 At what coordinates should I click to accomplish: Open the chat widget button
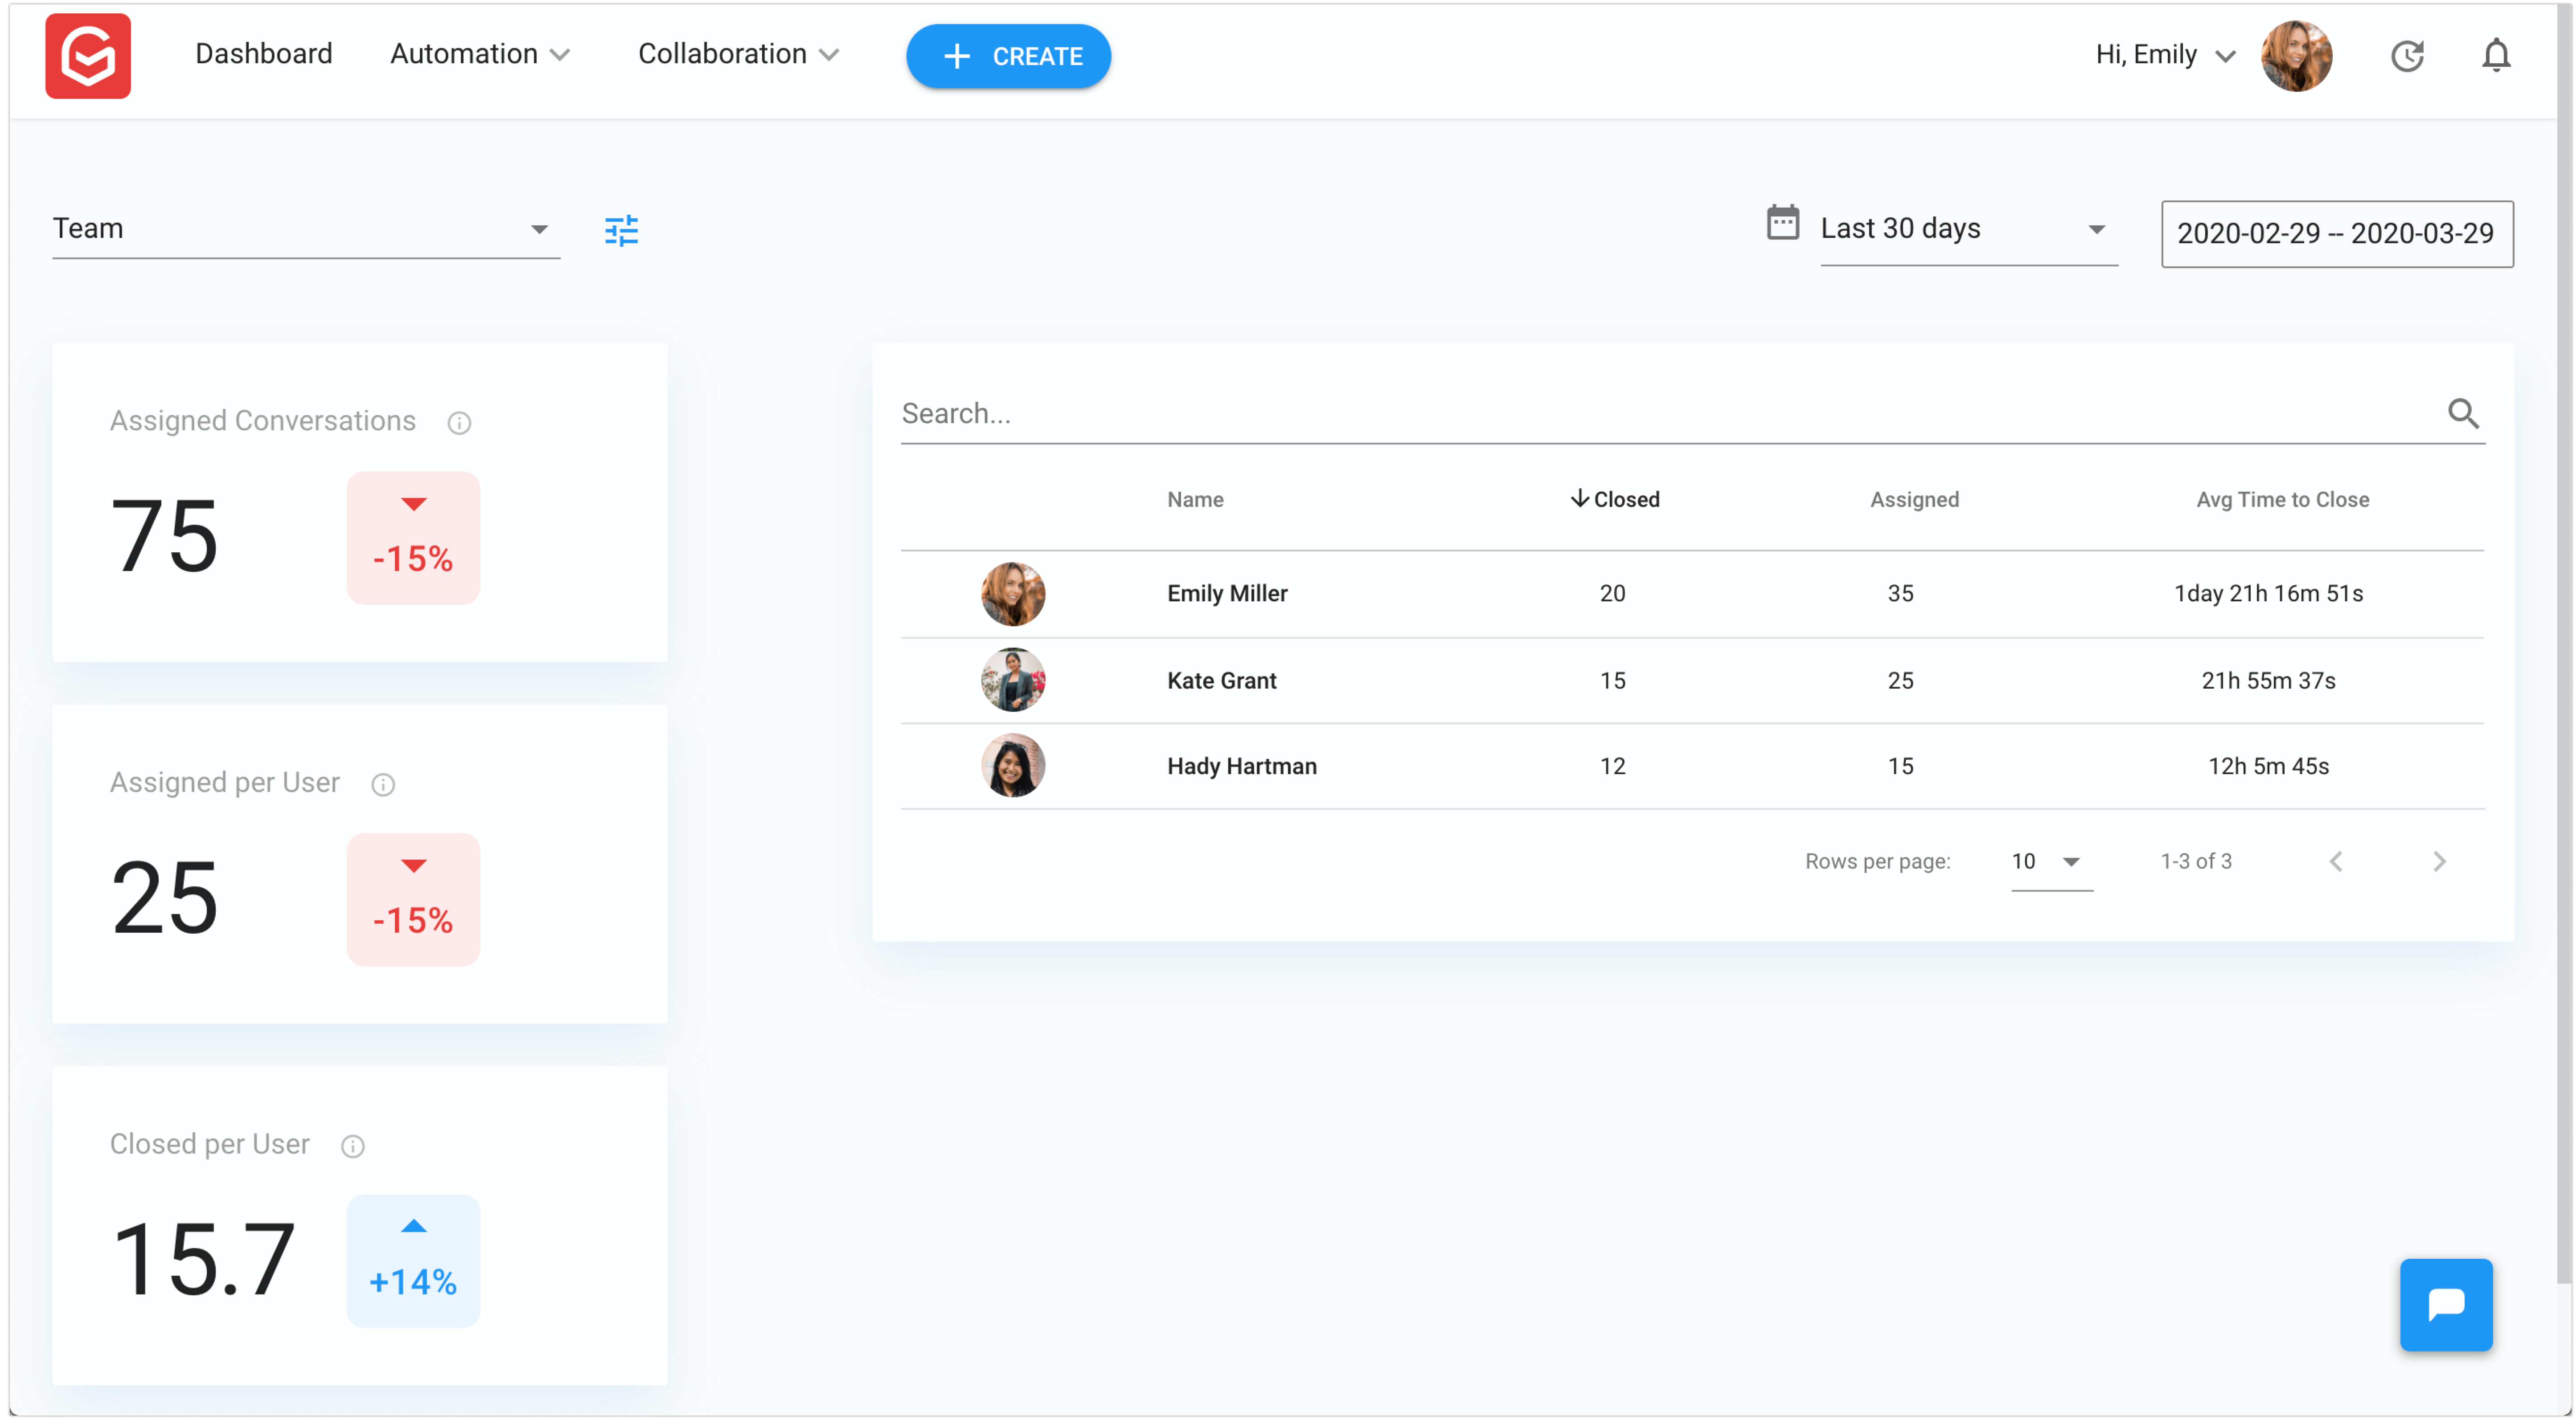(2445, 1304)
